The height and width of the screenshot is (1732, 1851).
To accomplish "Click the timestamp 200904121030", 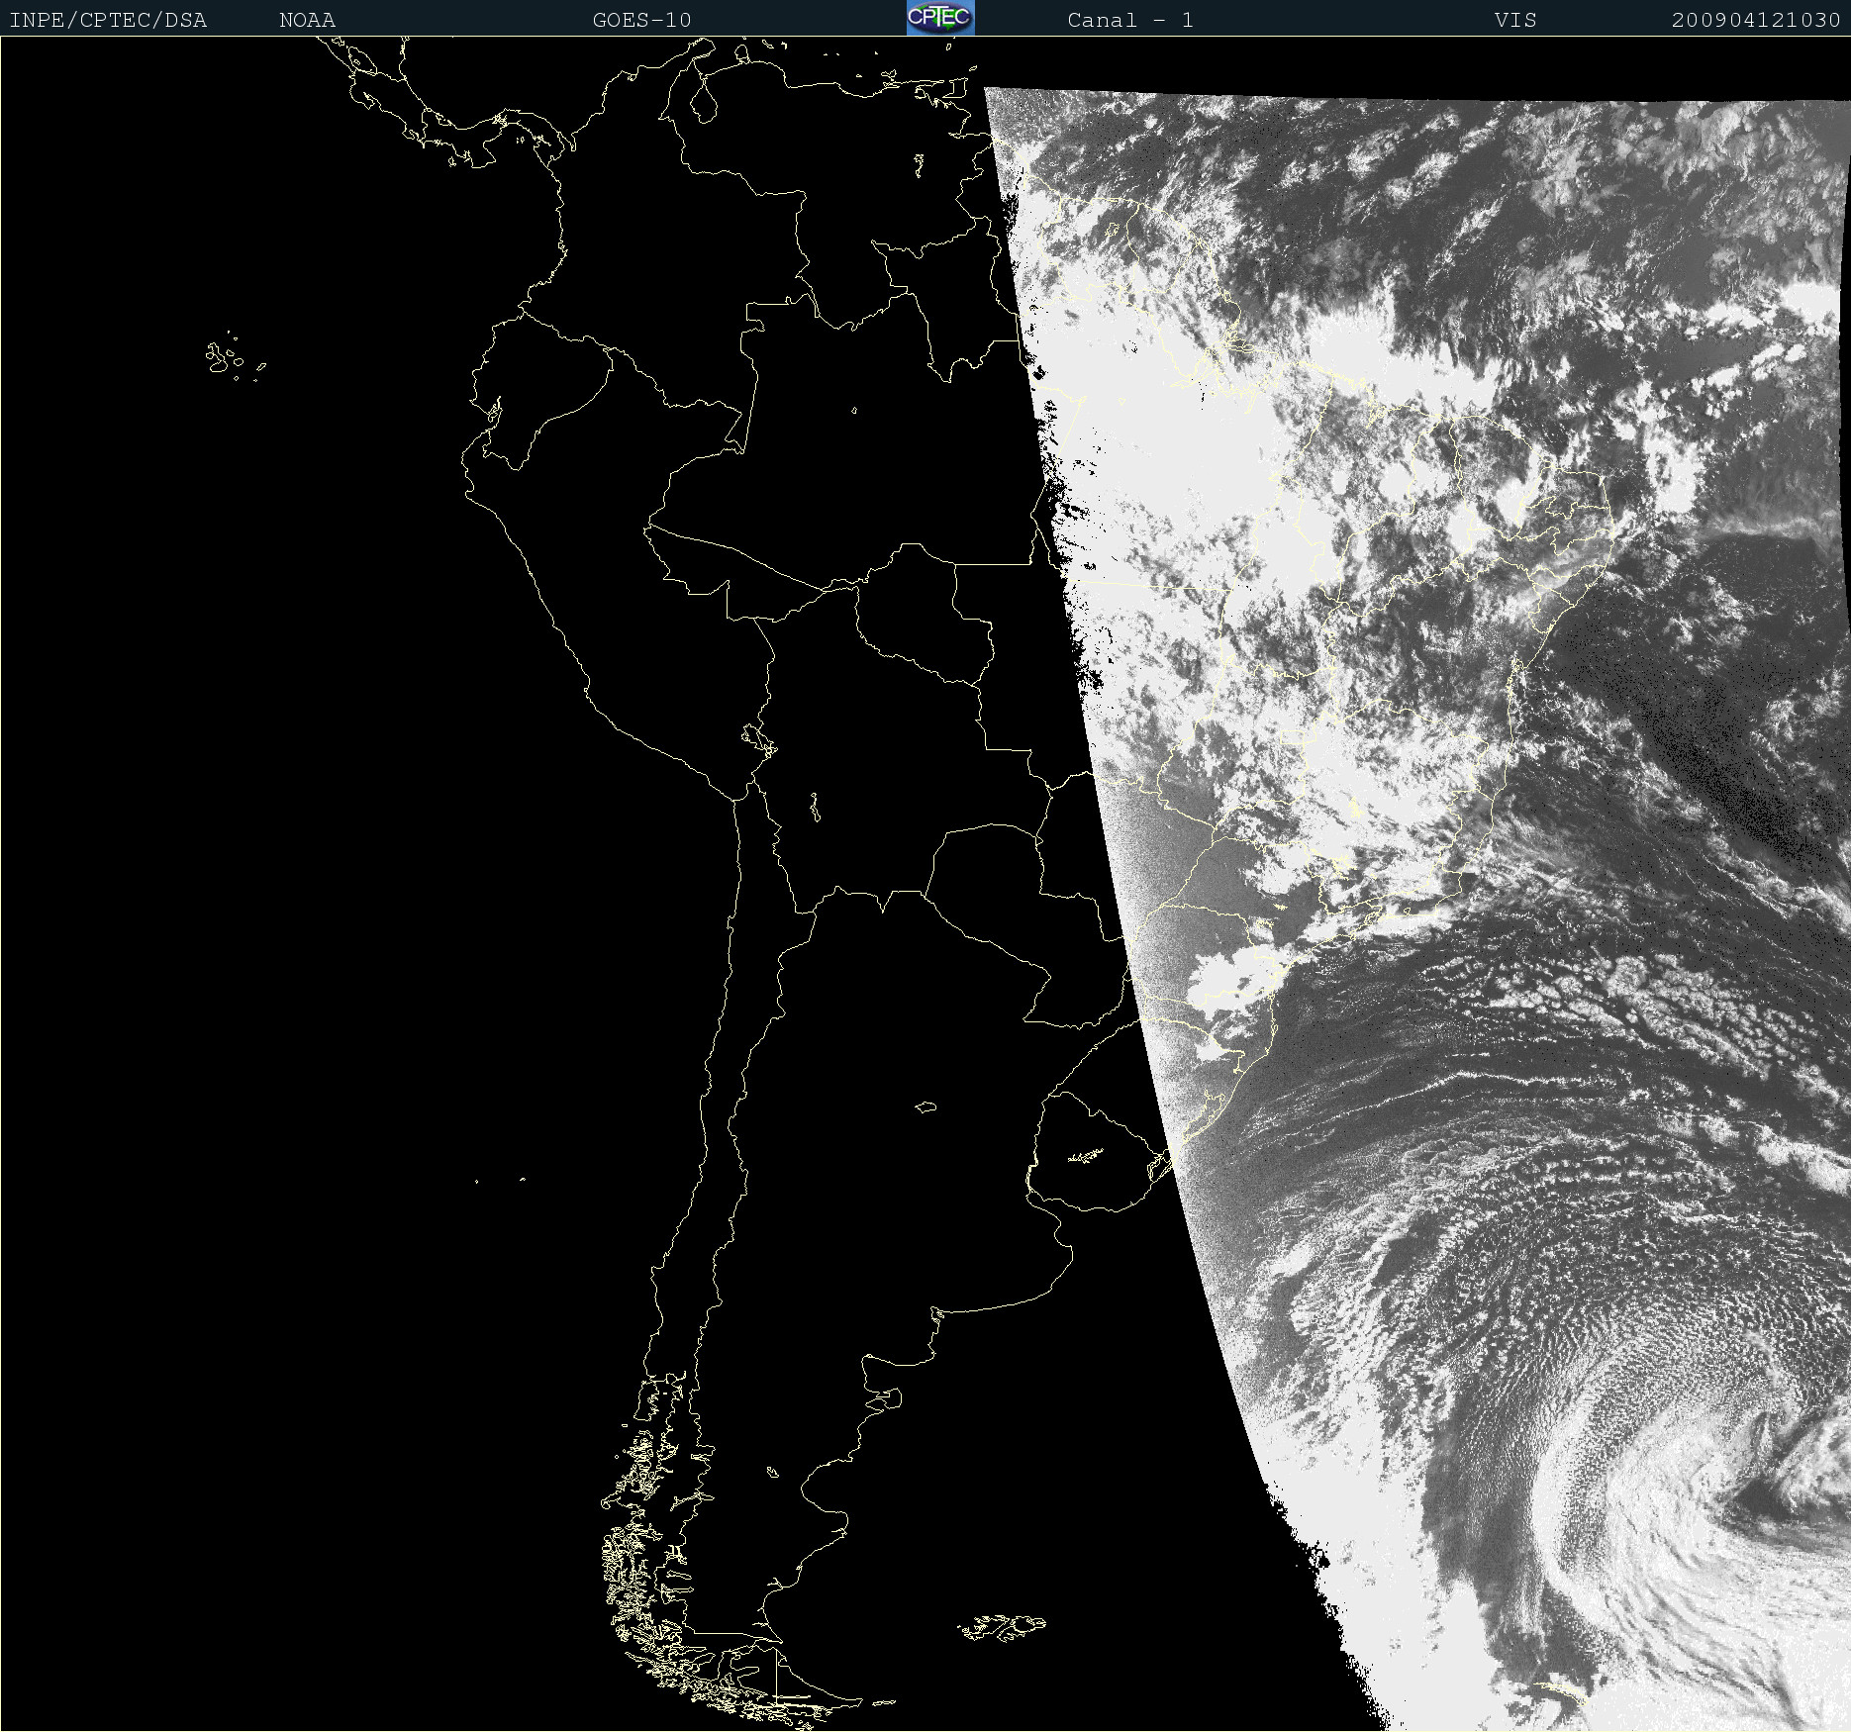I will (x=1756, y=20).
